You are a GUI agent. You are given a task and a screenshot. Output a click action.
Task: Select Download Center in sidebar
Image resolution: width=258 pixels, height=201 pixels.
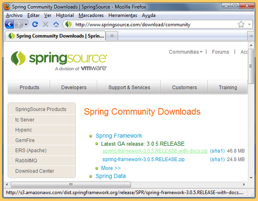(x=41, y=171)
